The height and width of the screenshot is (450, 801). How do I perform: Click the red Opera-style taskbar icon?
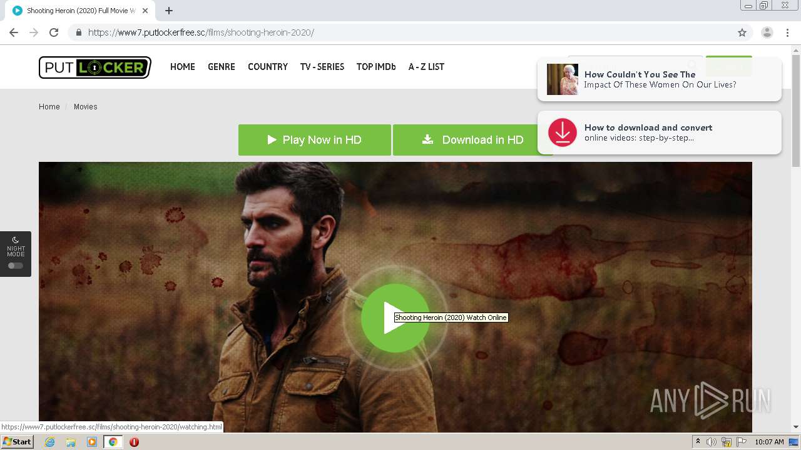click(134, 442)
